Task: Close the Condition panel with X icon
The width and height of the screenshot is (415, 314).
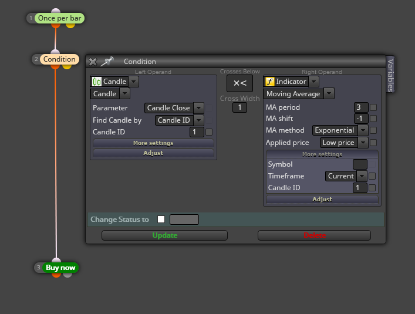Action: tap(93, 62)
